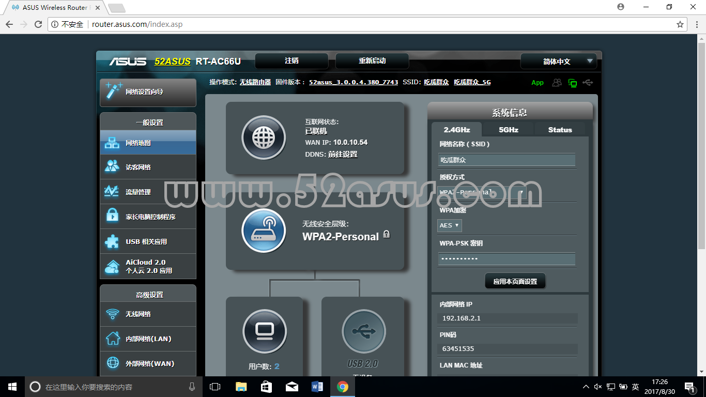Click the green LAN status icon
Viewport: 706px width, 397px height.
[572, 83]
